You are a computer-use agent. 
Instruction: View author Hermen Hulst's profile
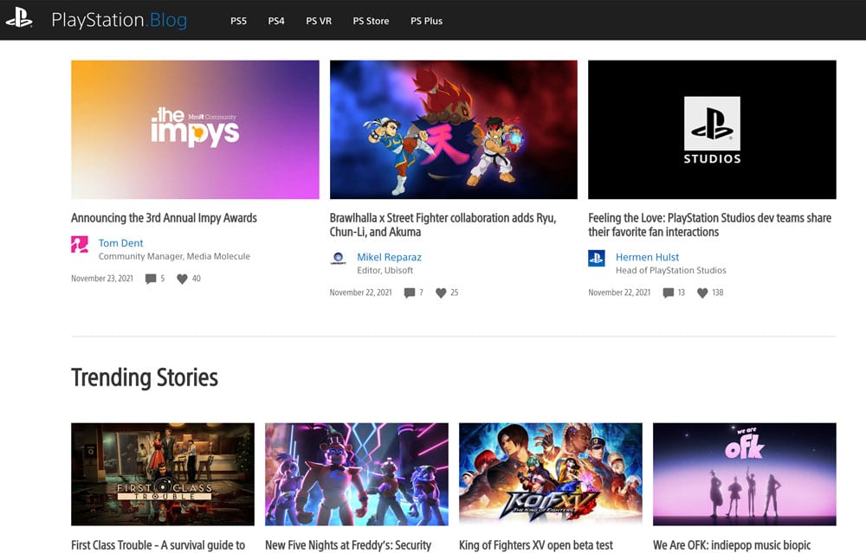click(647, 257)
